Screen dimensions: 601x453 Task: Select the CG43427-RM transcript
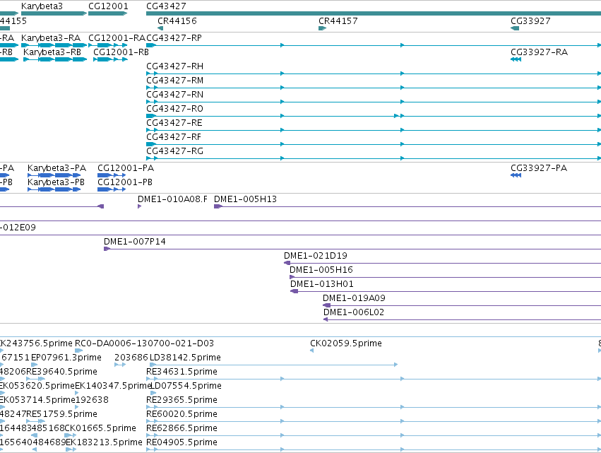374,88
